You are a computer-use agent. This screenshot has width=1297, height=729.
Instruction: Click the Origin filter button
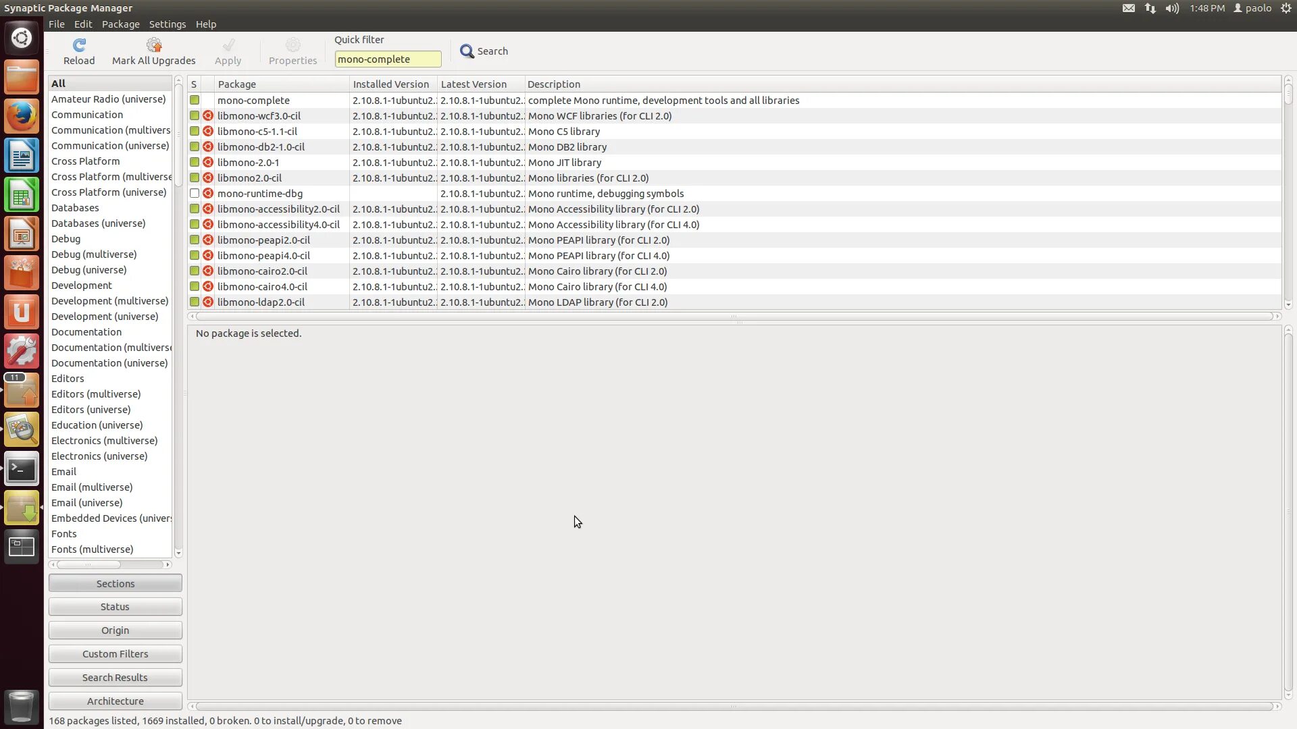pyautogui.click(x=116, y=630)
